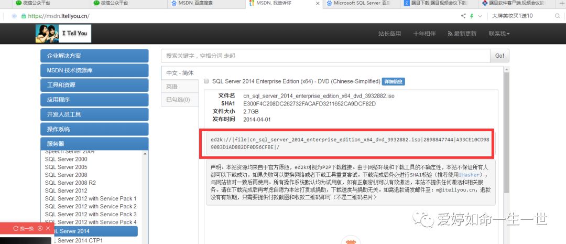Select 中文 - 简体 language tab

[180, 73]
